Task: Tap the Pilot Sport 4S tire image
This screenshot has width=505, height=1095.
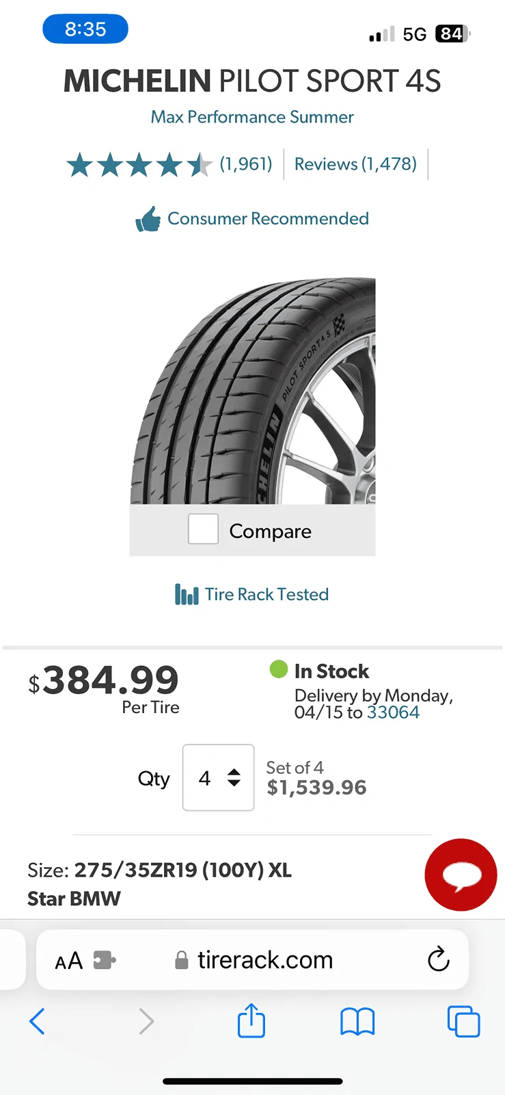Action: pos(253,390)
